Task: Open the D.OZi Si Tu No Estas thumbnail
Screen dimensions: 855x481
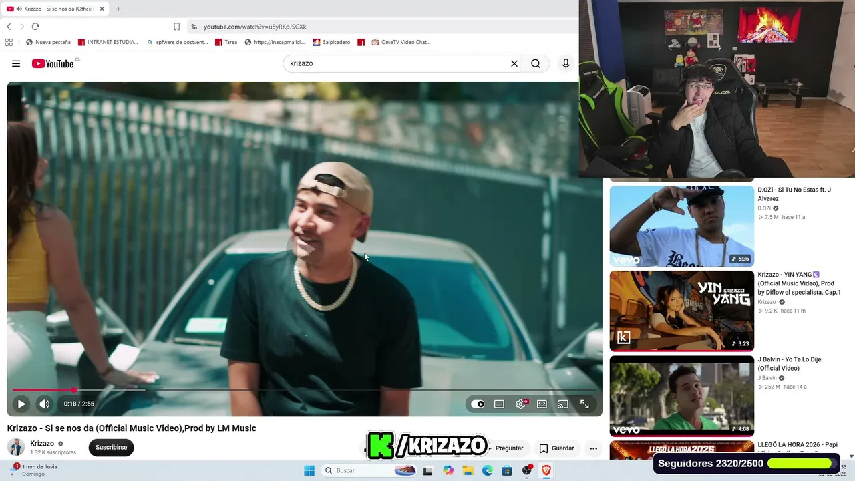Action: tap(681, 226)
